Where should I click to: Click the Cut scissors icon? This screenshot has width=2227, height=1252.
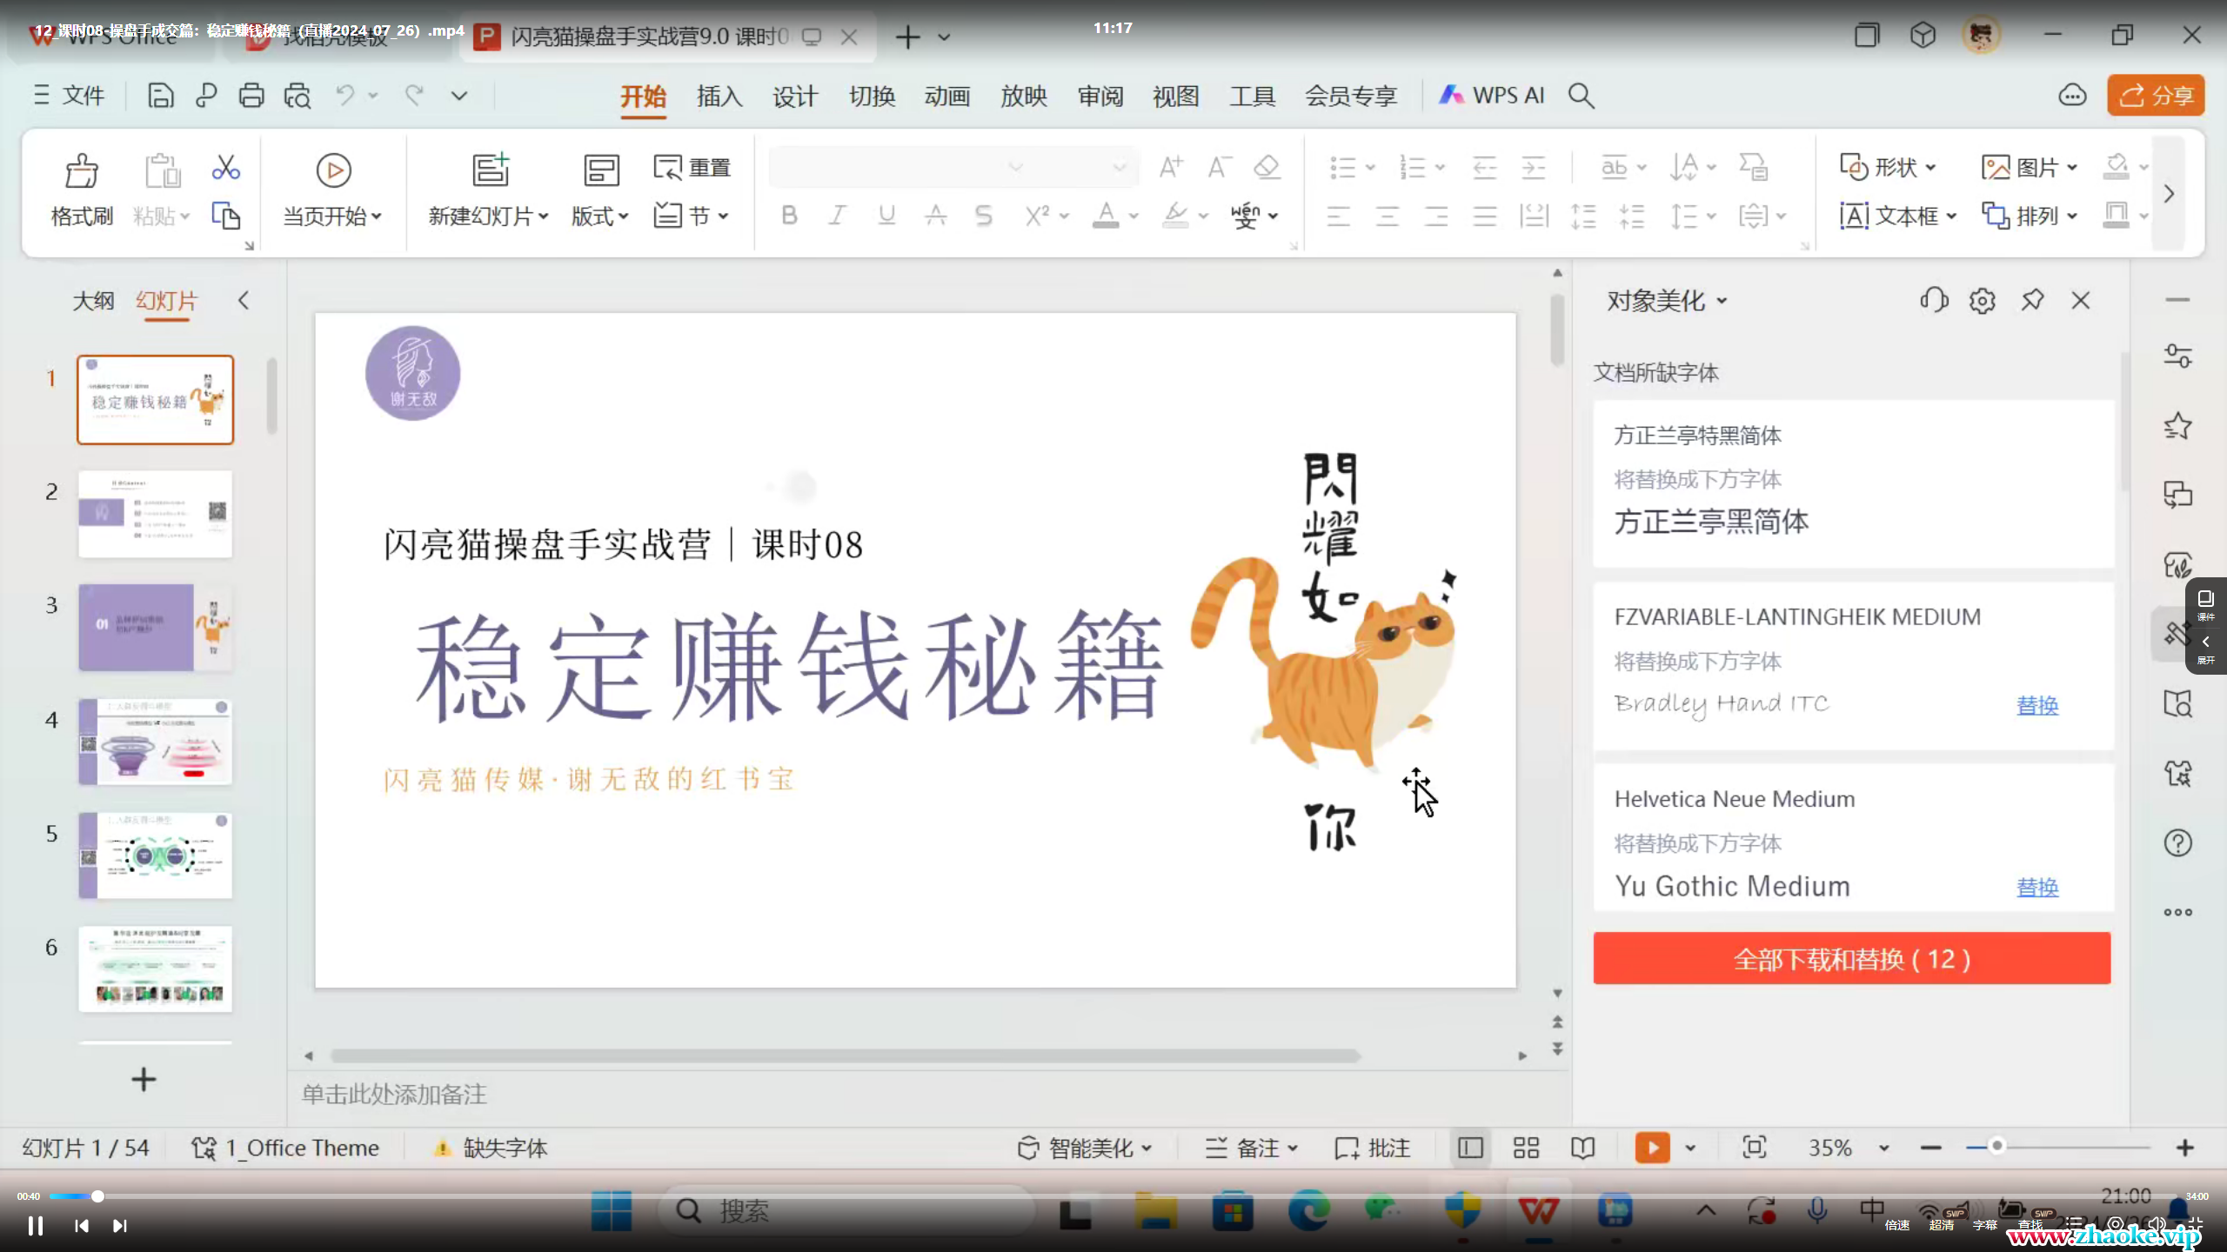coord(225,167)
